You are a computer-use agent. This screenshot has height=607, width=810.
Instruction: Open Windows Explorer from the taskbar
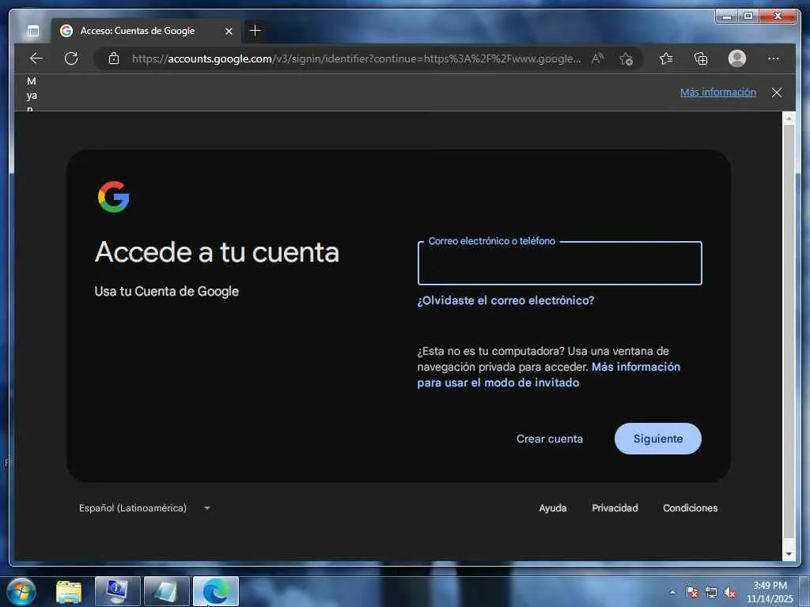69,592
